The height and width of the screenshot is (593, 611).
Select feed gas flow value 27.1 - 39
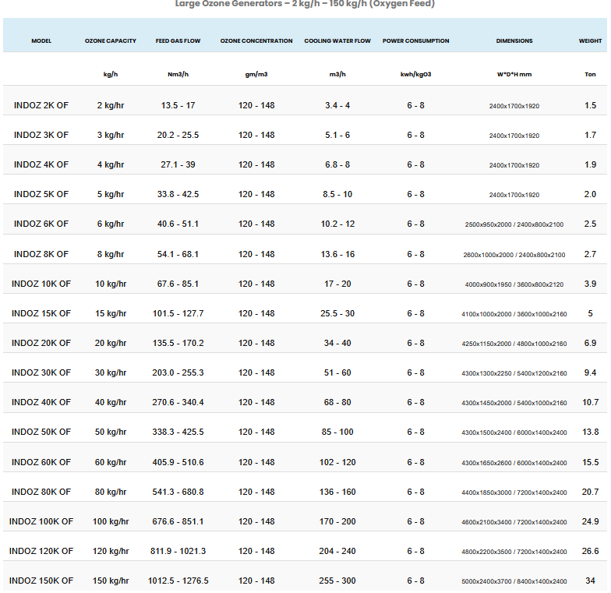(x=178, y=164)
